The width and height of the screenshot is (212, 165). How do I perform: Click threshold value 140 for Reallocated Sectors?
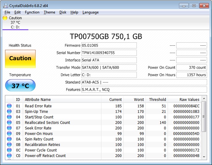click(163, 122)
